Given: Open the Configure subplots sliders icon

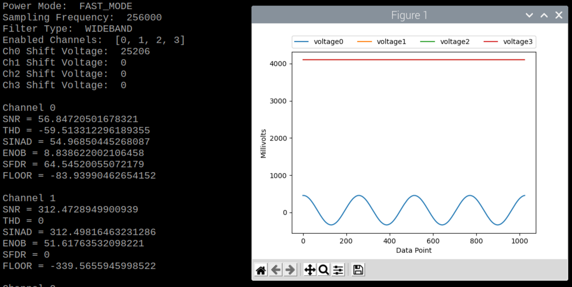Looking at the screenshot, I should tap(338, 270).
